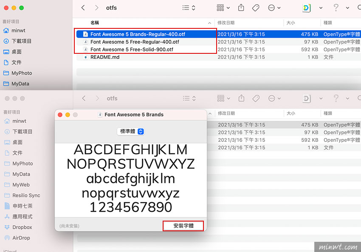Viewport: 361px width, 252px height.
Task: Click AirDrop icon in bottom sidebar
Action: pos(7,238)
